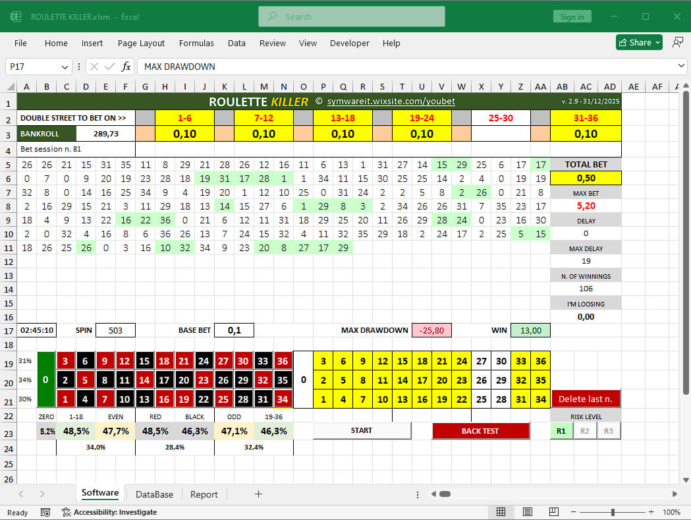Click the Delete last n. button

586,399
